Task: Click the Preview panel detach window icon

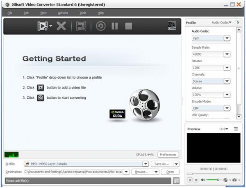Action: point(236,129)
